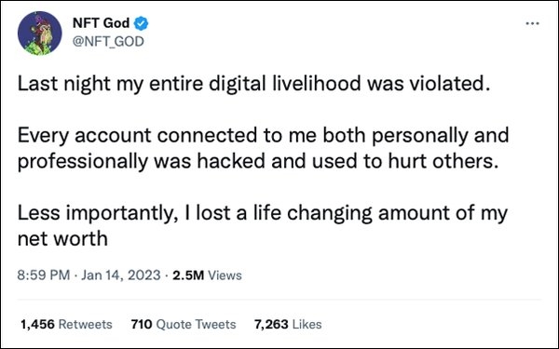The image size is (559, 349).
Task: Click the Likes label
Action: coord(307,325)
